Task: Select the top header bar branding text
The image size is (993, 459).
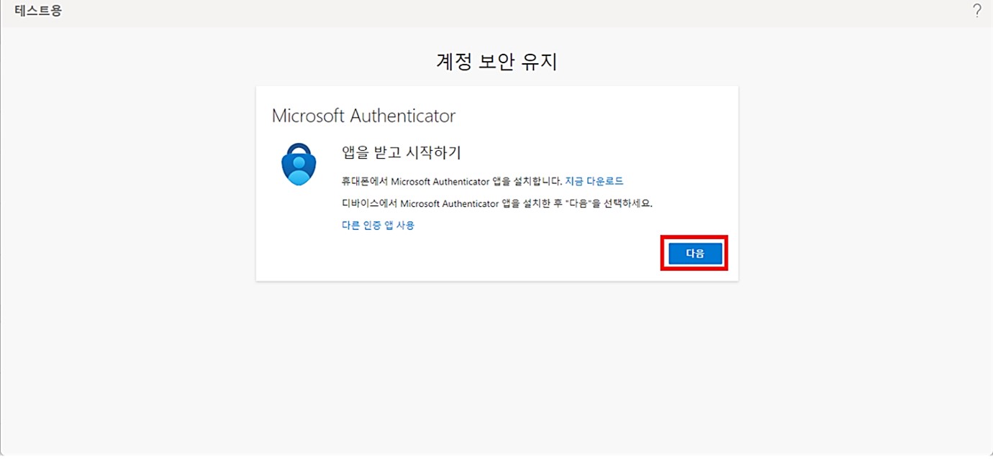Action: [x=37, y=10]
